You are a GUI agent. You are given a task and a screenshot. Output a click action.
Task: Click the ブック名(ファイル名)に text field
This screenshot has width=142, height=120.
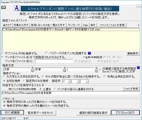(x=54, y=61)
